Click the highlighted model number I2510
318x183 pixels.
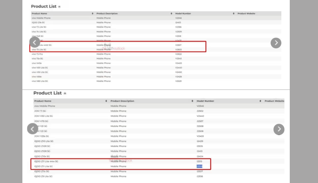pos(199,166)
